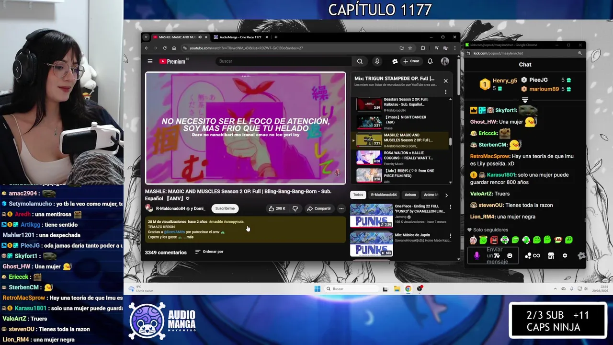Open the Kick chat shop icon
Screen dimensions: 613x345
pos(551,256)
